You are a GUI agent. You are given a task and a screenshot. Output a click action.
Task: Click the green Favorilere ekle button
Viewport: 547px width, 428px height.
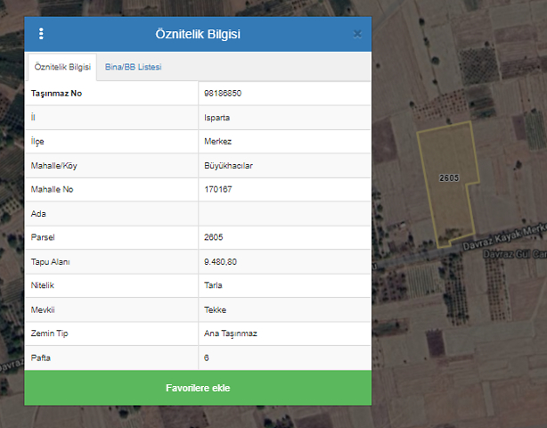click(x=198, y=389)
